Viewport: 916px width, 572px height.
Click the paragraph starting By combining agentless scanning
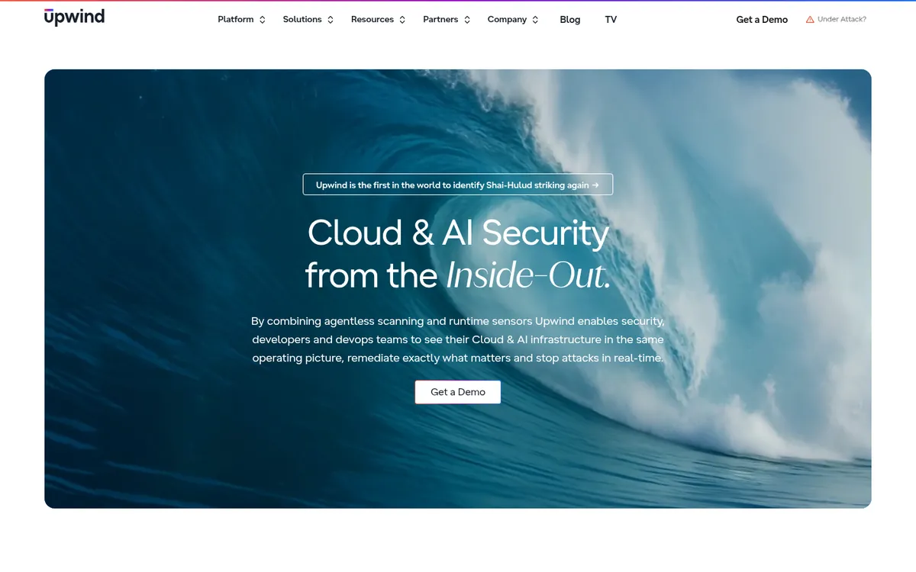458,339
